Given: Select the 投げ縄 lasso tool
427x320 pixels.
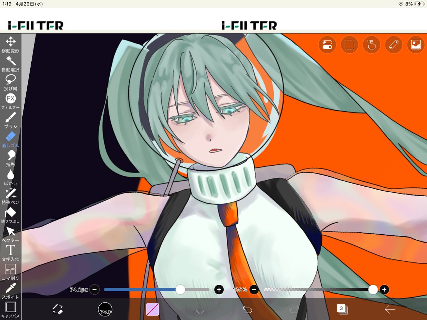Looking at the screenshot, I should (x=11, y=82).
